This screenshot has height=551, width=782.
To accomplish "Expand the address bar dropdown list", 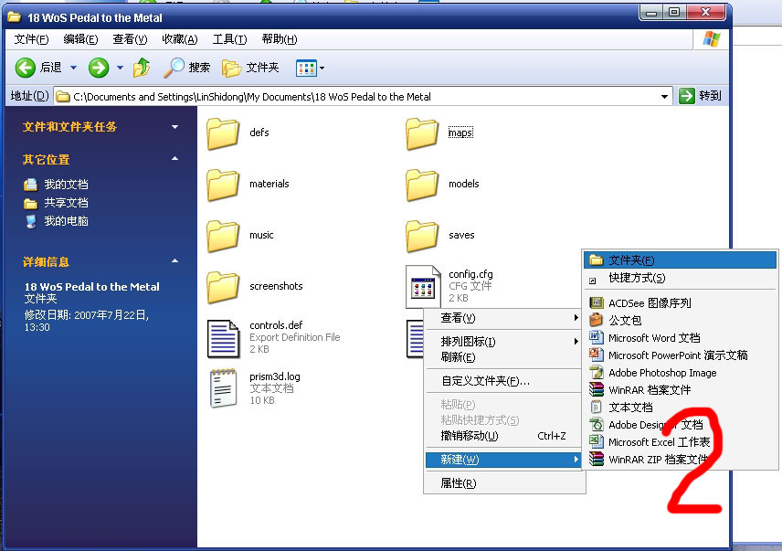I will click(665, 96).
